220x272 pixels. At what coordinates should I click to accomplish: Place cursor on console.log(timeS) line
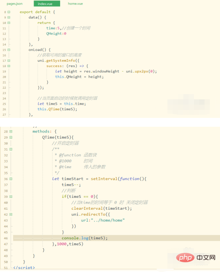84,238
